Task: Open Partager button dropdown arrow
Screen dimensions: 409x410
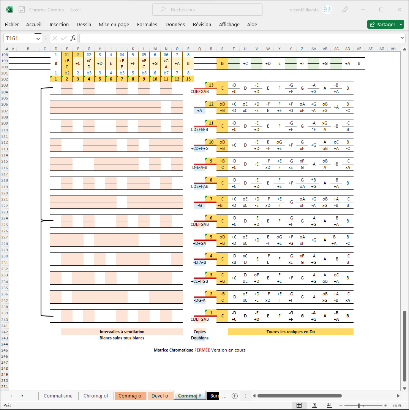Action: (x=401, y=24)
